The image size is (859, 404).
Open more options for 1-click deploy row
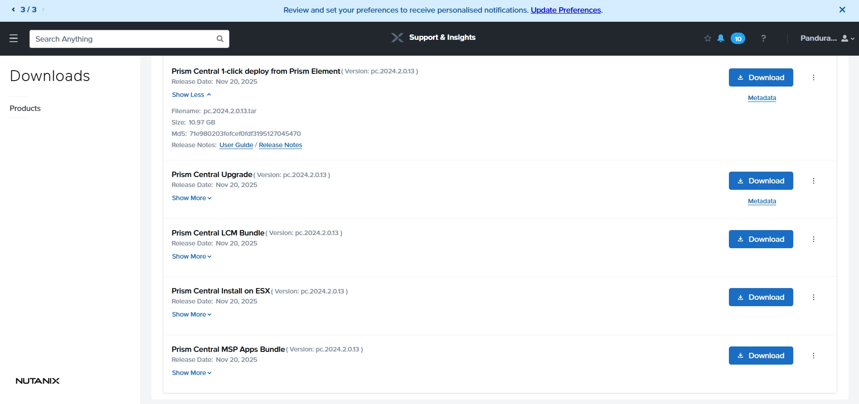click(x=814, y=77)
